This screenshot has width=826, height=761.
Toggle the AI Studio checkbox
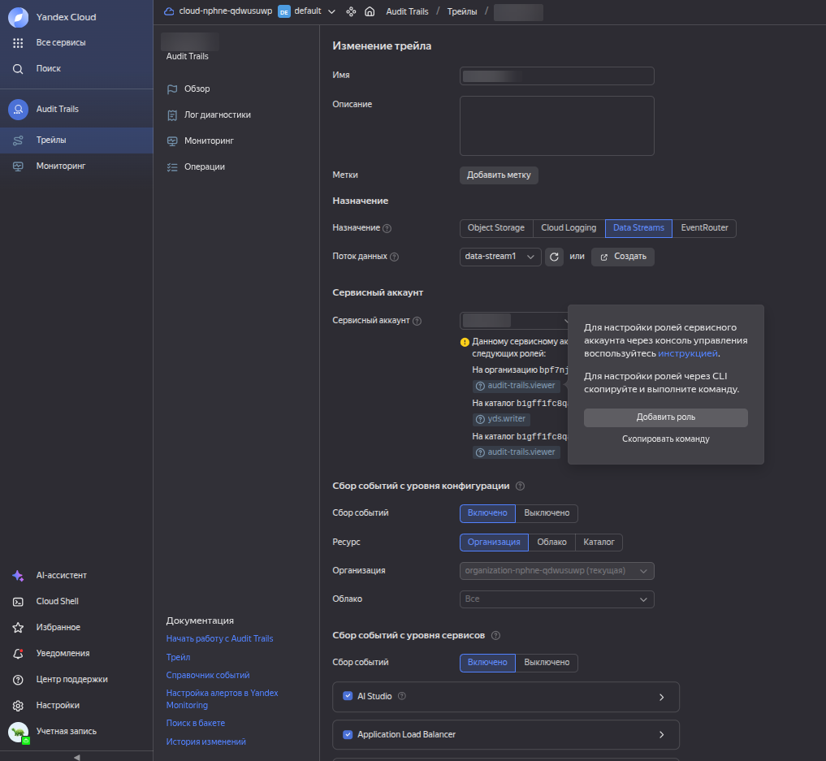pos(348,696)
